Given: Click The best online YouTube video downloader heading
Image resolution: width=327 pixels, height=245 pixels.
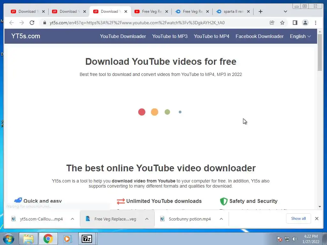Looking at the screenshot, I should 161,168.
